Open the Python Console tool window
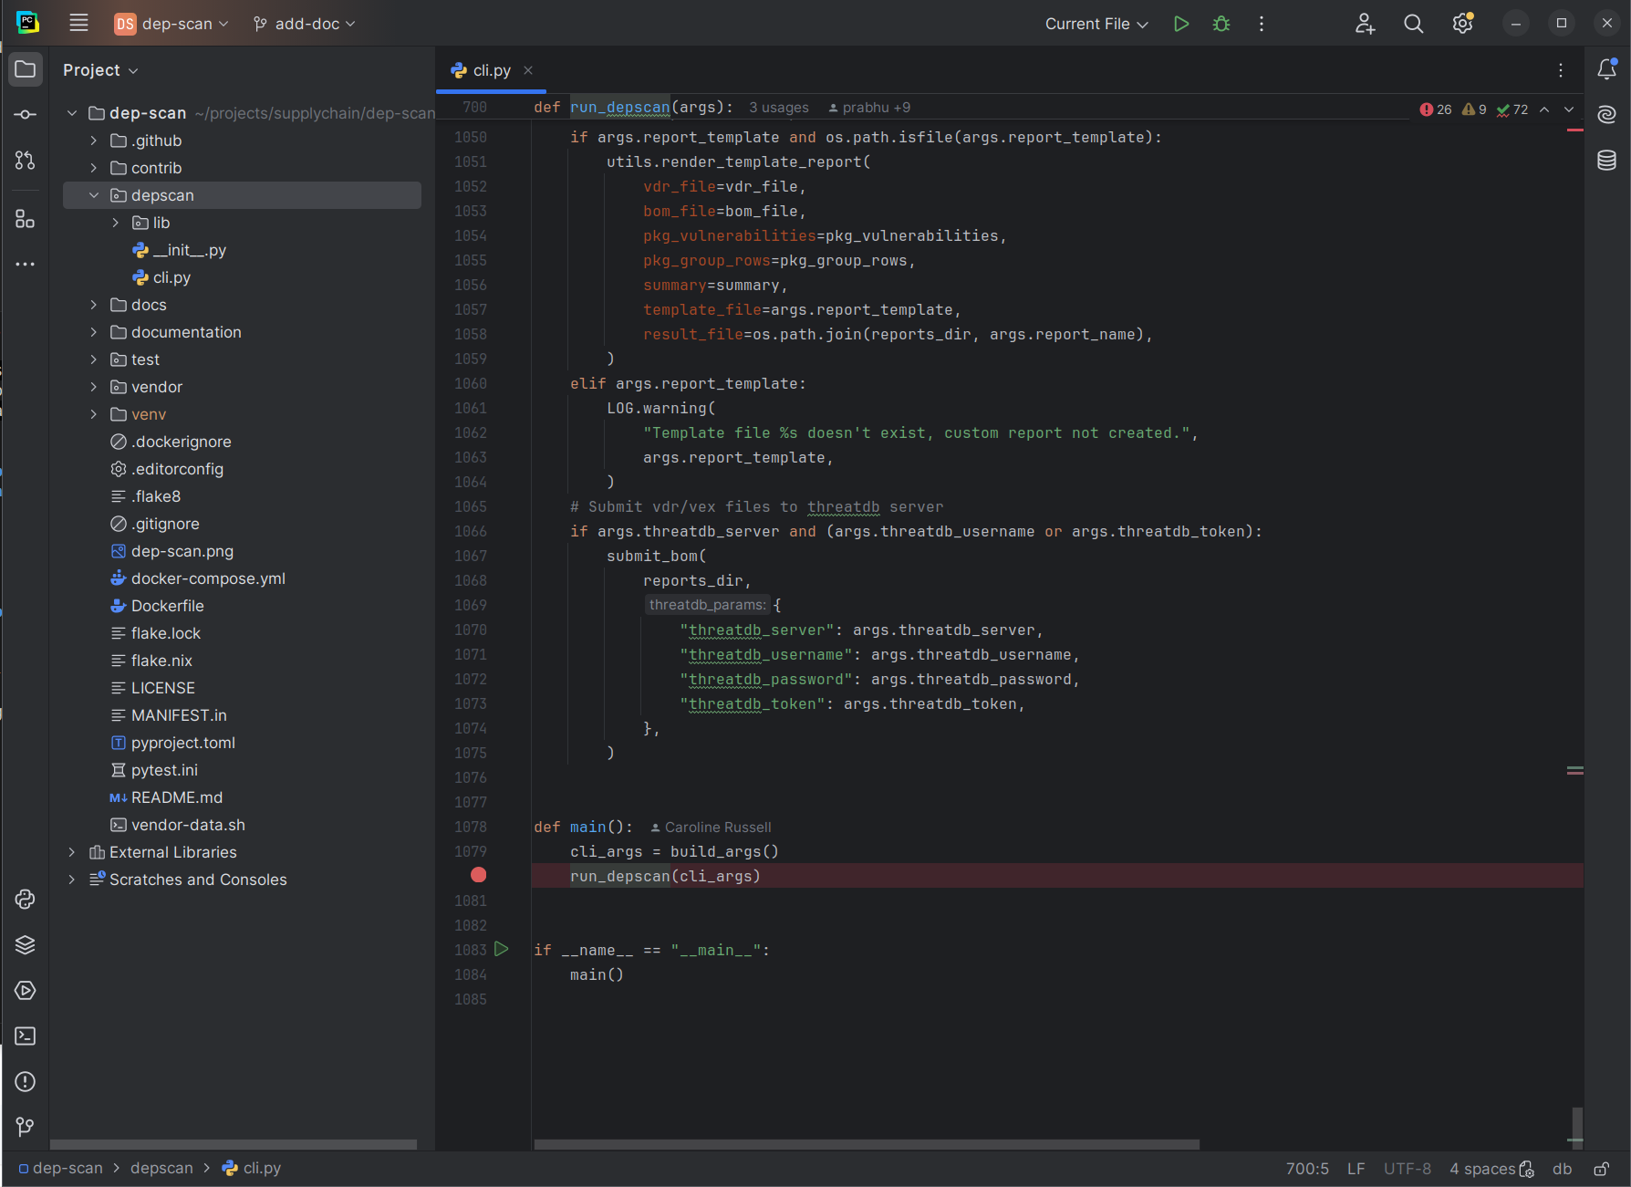The image size is (1631, 1187). click(26, 900)
